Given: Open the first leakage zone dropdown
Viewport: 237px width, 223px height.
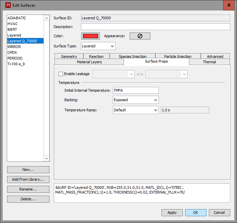Looking at the screenshot, I should pos(114,74).
